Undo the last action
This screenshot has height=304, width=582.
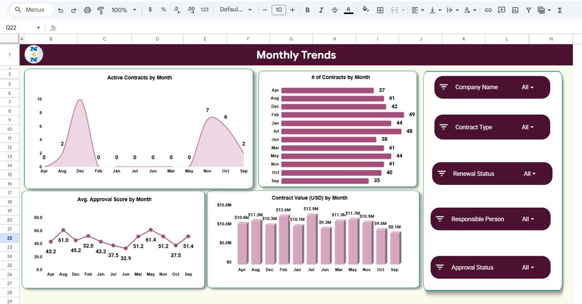[60, 9]
